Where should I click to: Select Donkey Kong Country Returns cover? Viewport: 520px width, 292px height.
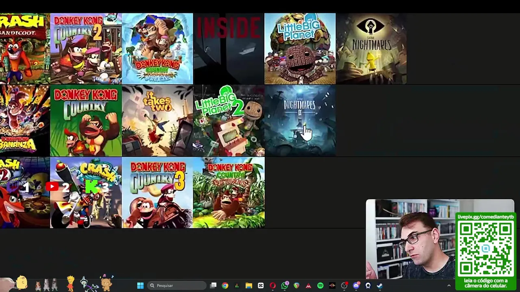point(229,193)
